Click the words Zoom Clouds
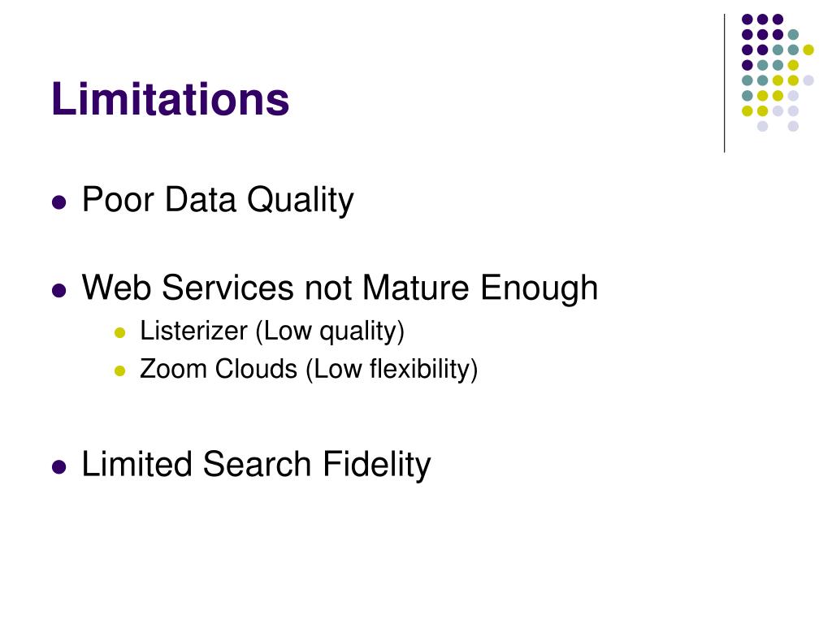Screen dimensions: 832x624 pos(219,369)
